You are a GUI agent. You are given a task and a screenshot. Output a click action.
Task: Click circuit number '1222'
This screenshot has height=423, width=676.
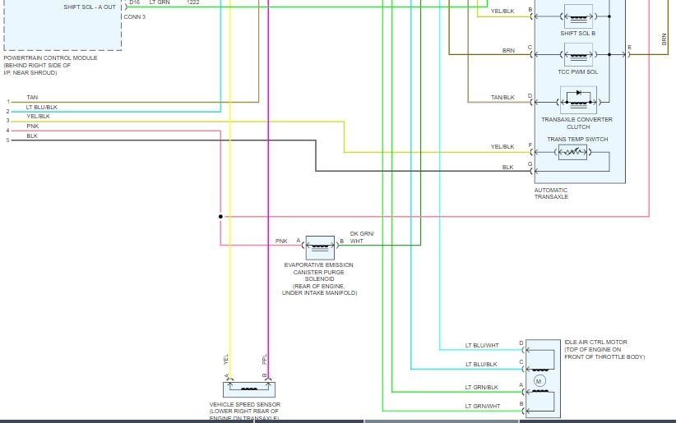point(192,2)
